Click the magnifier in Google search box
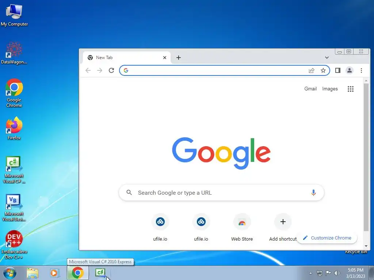This screenshot has height=280, width=374. point(129,192)
